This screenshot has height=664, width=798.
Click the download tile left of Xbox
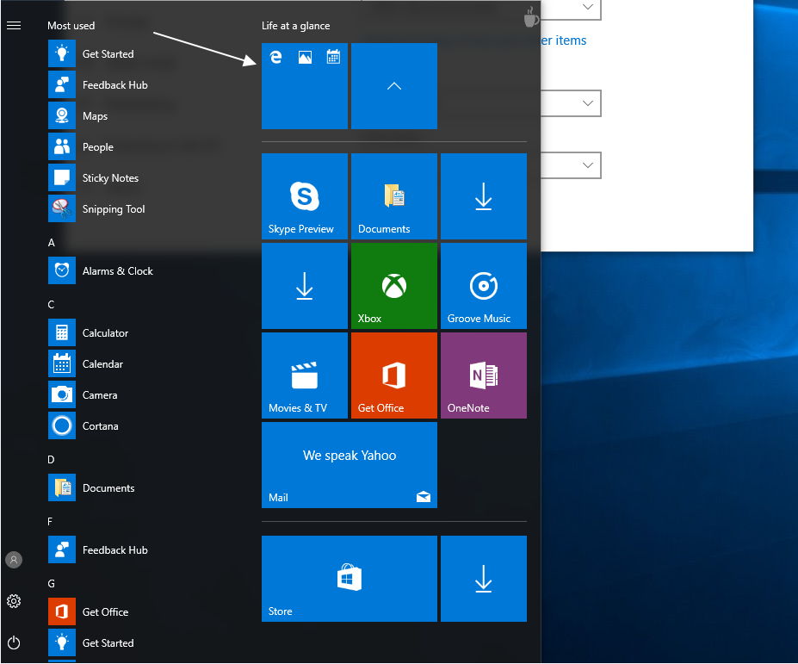(x=305, y=286)
